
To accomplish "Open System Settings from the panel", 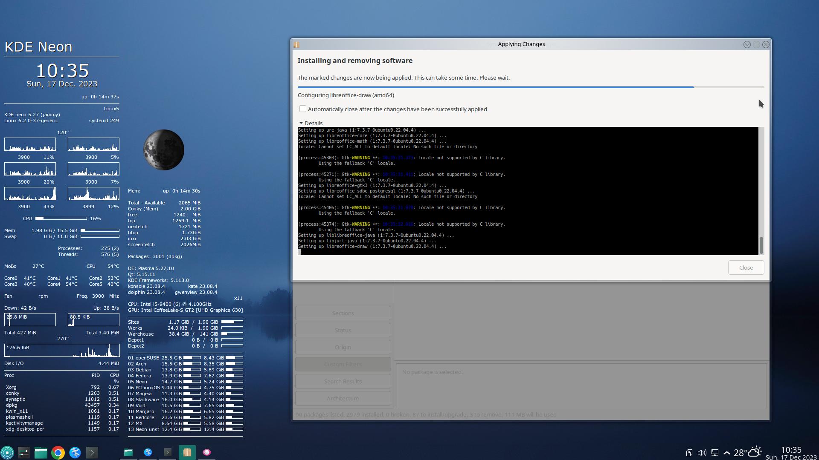I will [x=24, y=452].
